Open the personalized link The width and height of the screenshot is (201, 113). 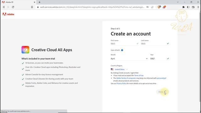pyautogui.click(x=161, y=78)
